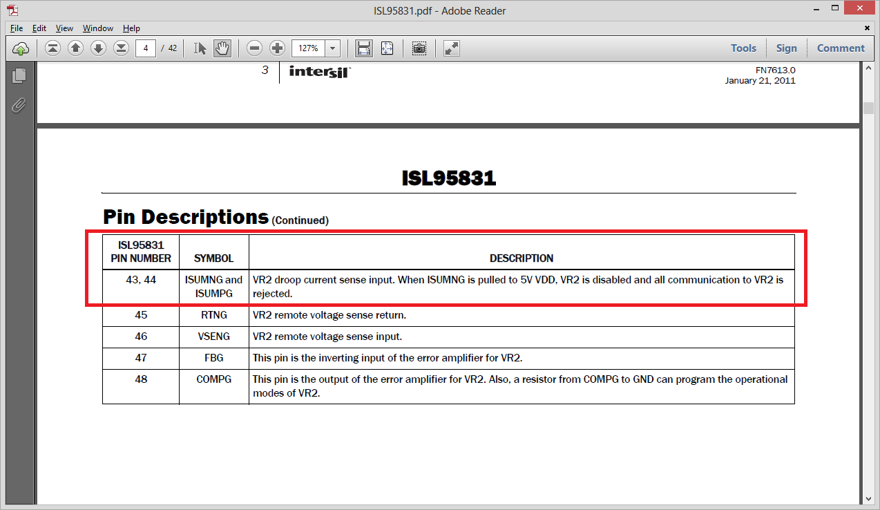Image resolution: width=880 pixels, height=510 pixels.
Task: Switch to read mode expand icon
Action: pyautogui.click(x=452, y=48)
